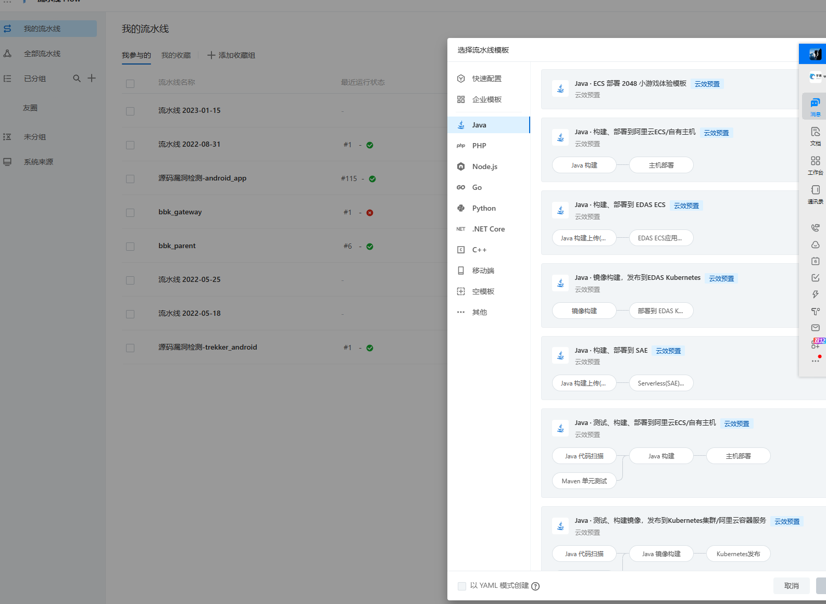Open YAML mode help question icon

pyautogui.click(x=535, y=586)
